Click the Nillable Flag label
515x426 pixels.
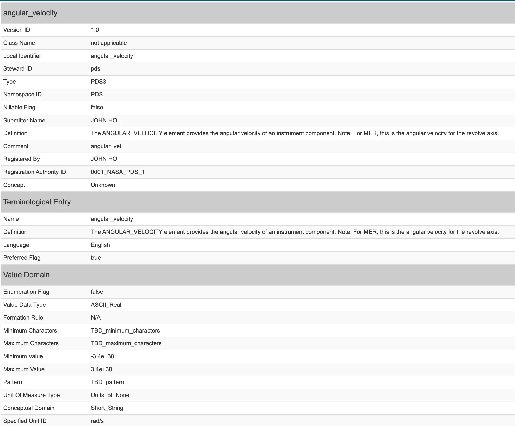(x=19, y=108)
